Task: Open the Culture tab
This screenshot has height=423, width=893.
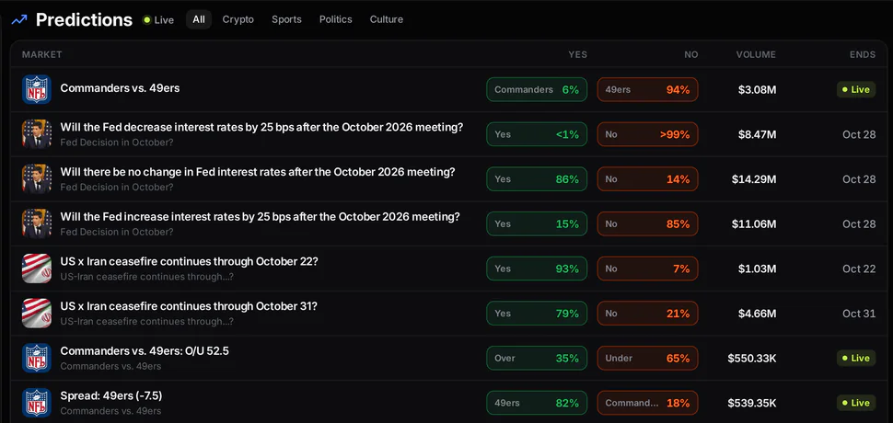Action: point(386,19)
